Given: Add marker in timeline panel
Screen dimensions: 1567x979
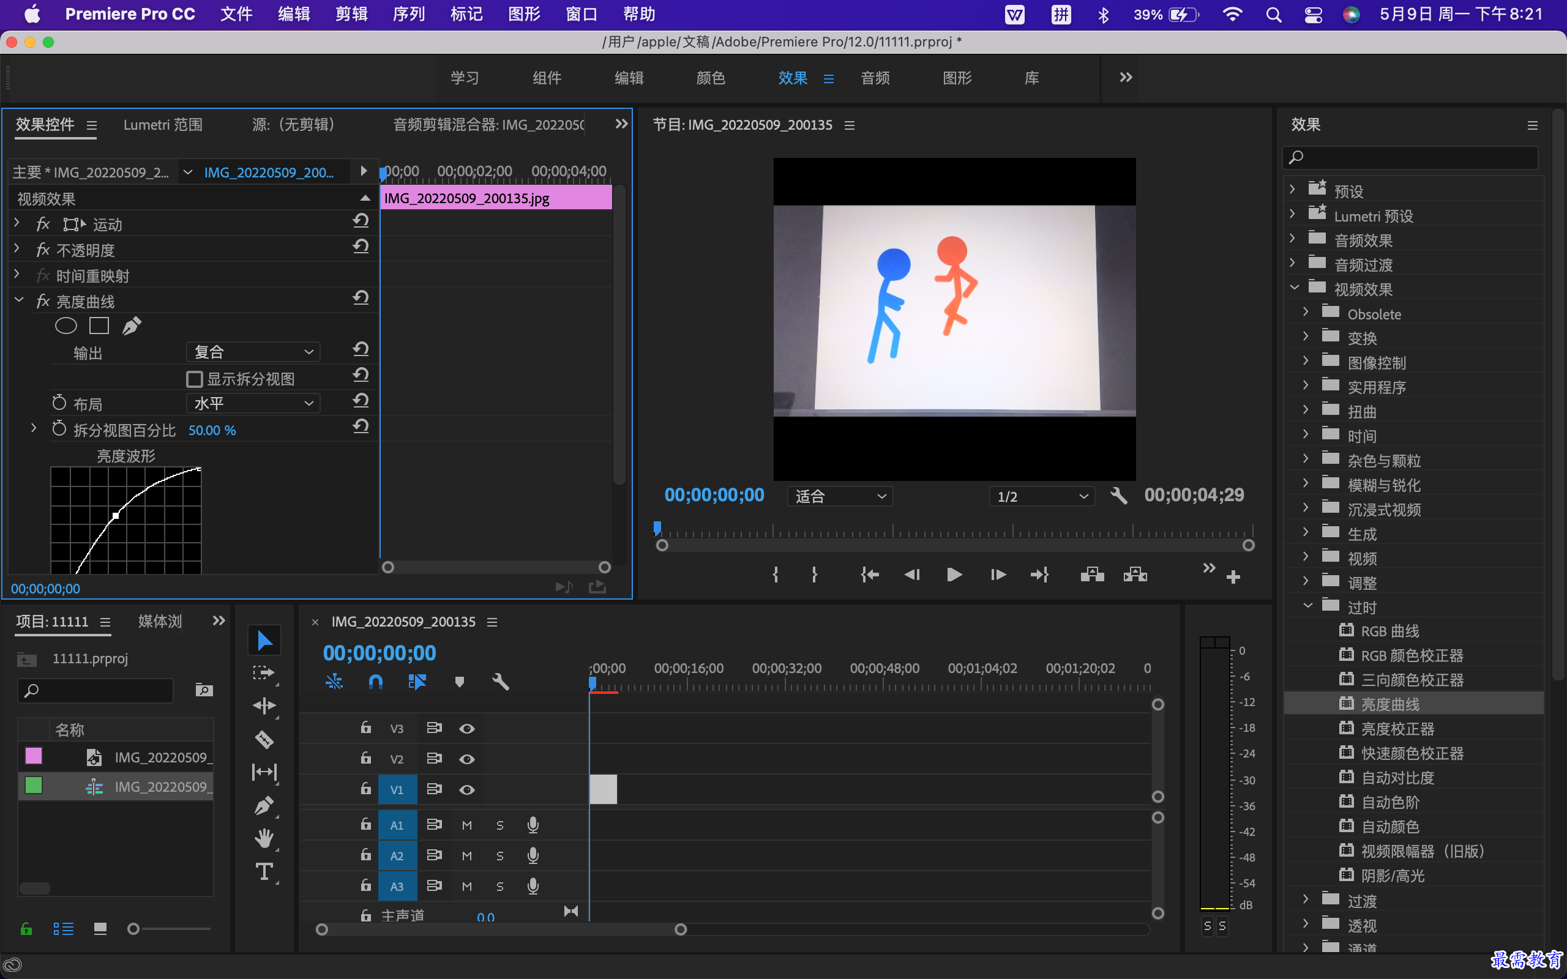Looking at the screenshot, I should click(459, 682).
